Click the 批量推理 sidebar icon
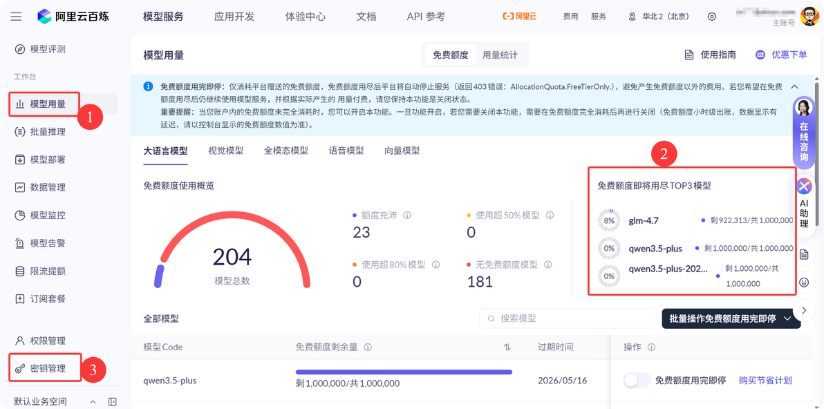Viewport: 824px width, 409px height. coord(20,132)
